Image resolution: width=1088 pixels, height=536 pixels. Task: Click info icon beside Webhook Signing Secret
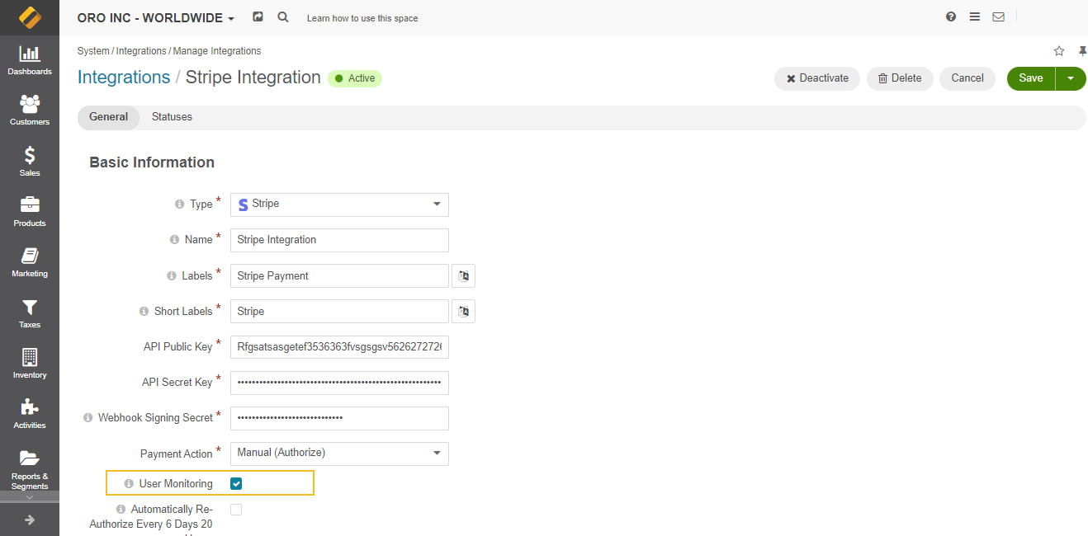coord(88,418)
